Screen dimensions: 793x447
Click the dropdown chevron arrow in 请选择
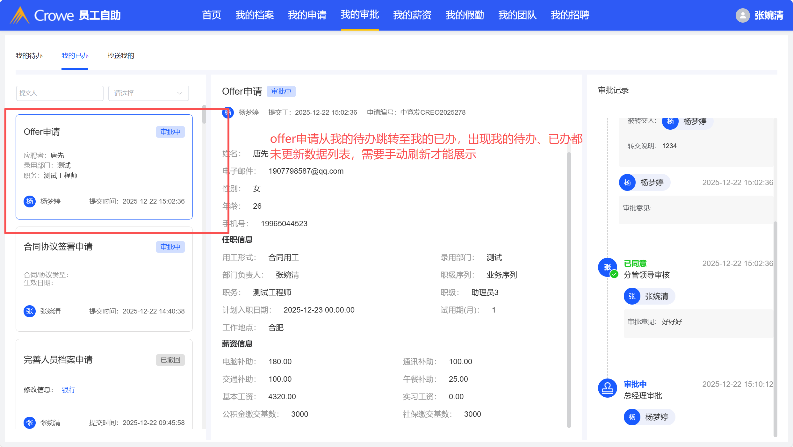180,93
